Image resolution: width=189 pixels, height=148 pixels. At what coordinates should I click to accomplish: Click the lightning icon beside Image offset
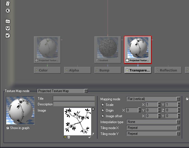(x=103, y=116)
